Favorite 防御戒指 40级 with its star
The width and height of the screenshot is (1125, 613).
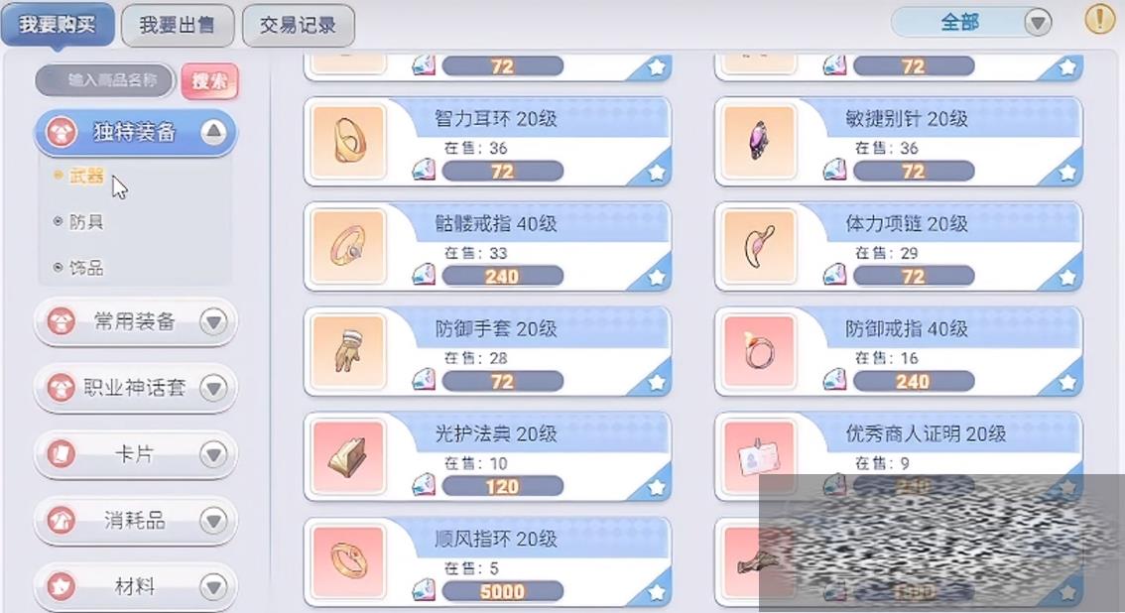[x=1066, y=382]
